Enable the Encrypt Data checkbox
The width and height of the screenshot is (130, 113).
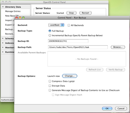(x=50, y=86)
